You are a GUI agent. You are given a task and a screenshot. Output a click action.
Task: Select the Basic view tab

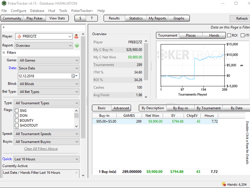click(x=101, y=108)
